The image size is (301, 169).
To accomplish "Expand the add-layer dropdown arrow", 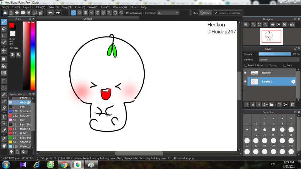I will pos(267,105).
